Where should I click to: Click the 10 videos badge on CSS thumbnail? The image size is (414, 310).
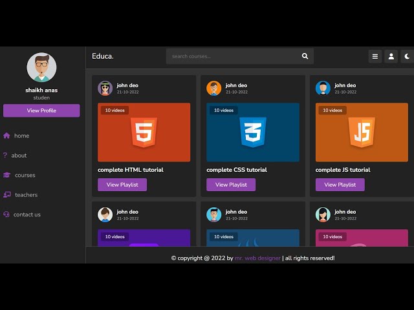pyautogui.click(x=224, y=110)
